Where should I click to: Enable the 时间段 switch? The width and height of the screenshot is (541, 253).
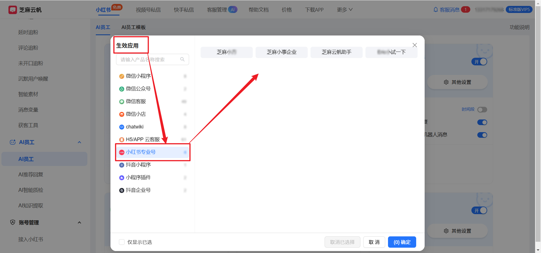[x=482, y=110]
